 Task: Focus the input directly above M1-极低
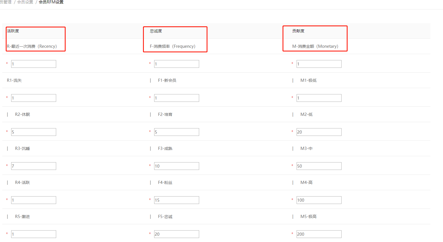click(x=319, y=64)
